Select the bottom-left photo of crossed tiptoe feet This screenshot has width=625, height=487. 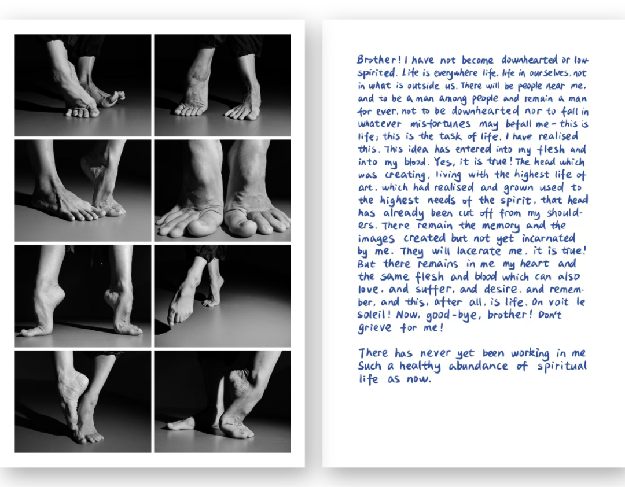click(83, 401)
